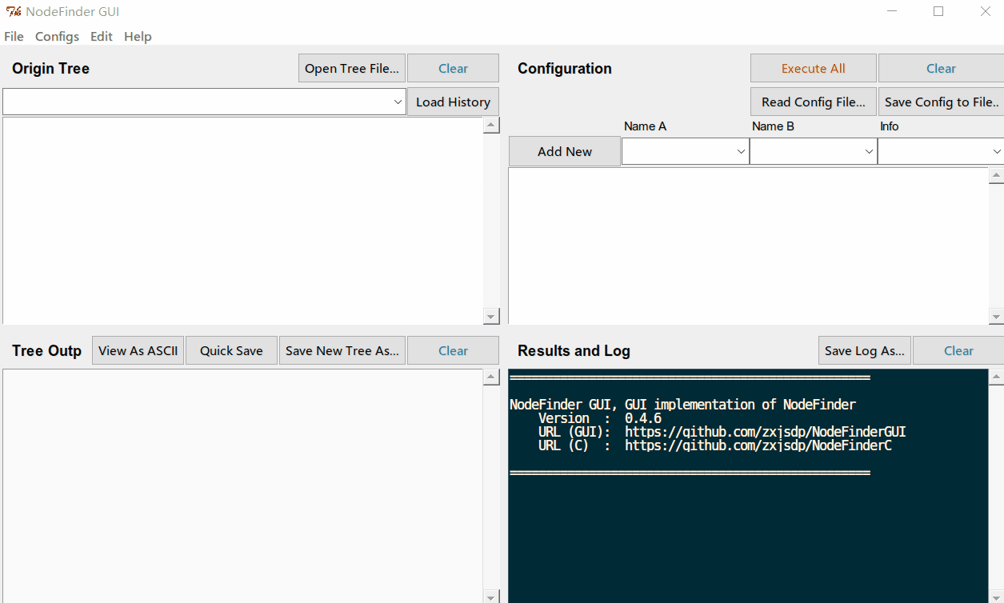Click inside the Origin Tree text area

point(243,221)
